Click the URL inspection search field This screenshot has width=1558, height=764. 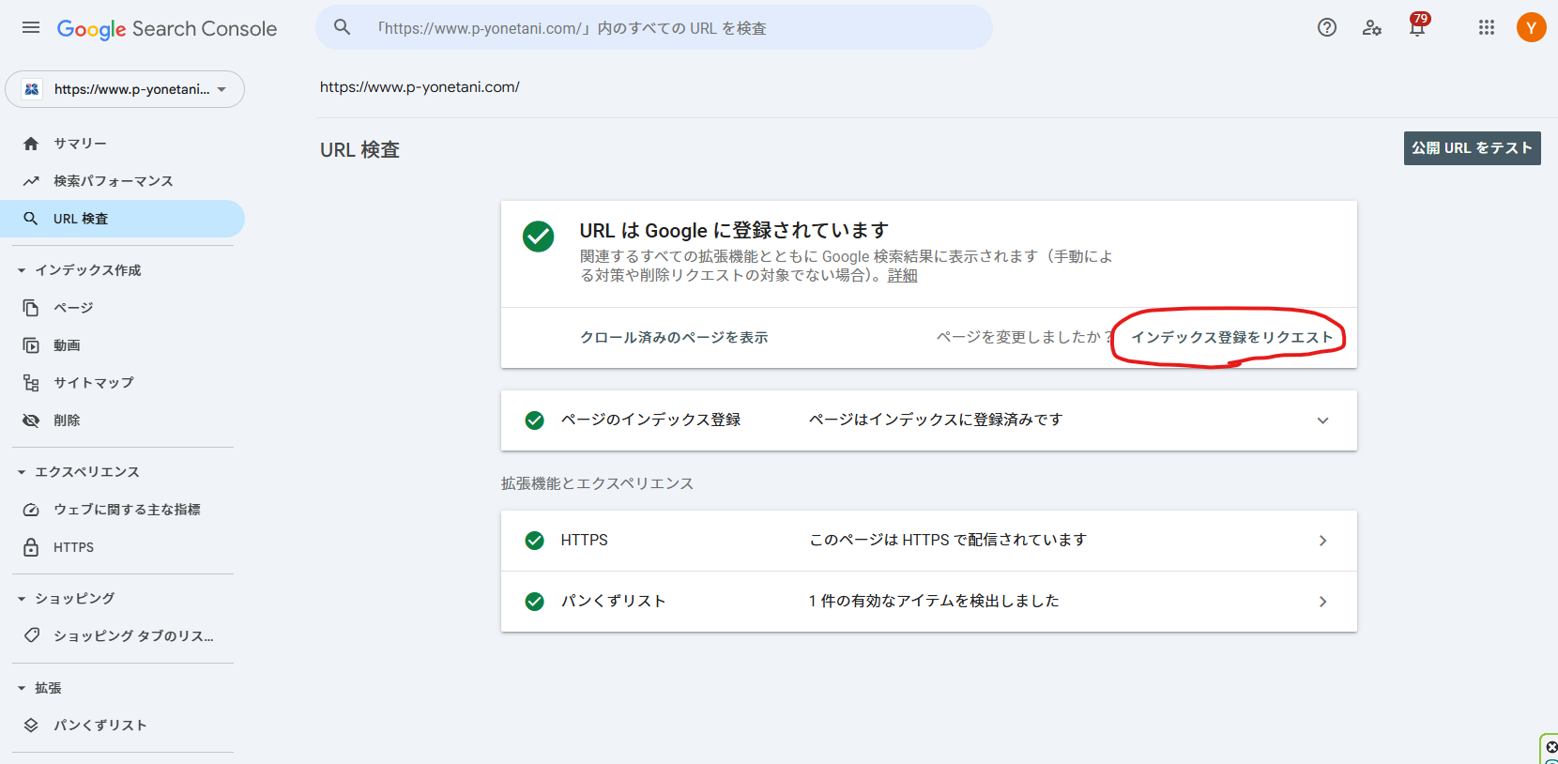pyautogui.click(x=657, y=28)
